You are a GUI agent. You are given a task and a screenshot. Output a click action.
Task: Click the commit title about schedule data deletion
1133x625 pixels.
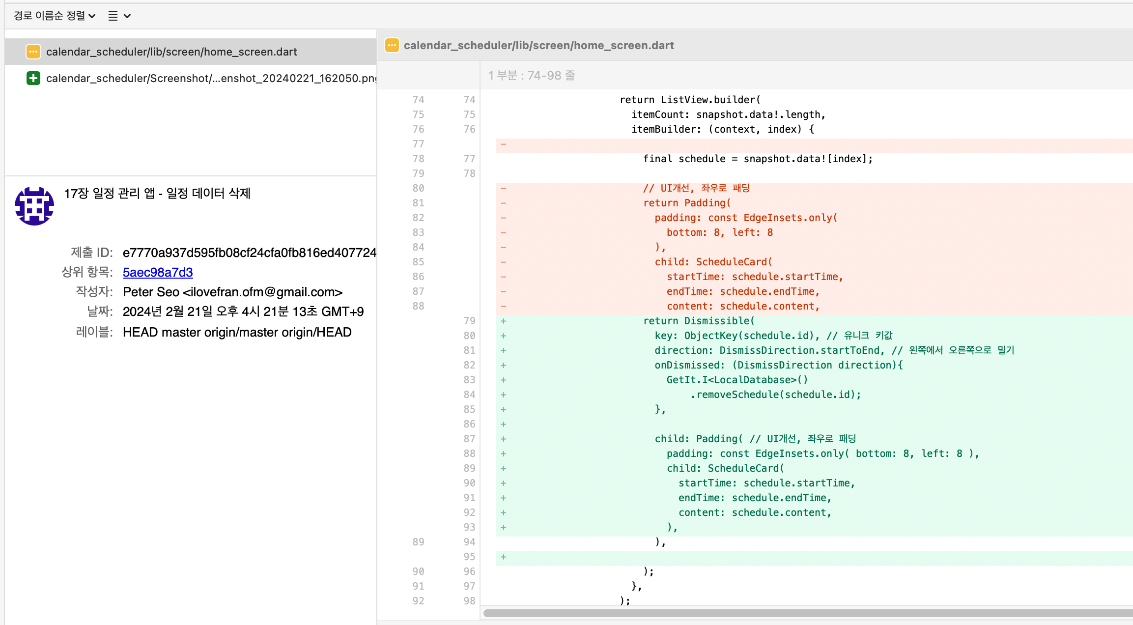pyautogui.click(x=157, y=193)
